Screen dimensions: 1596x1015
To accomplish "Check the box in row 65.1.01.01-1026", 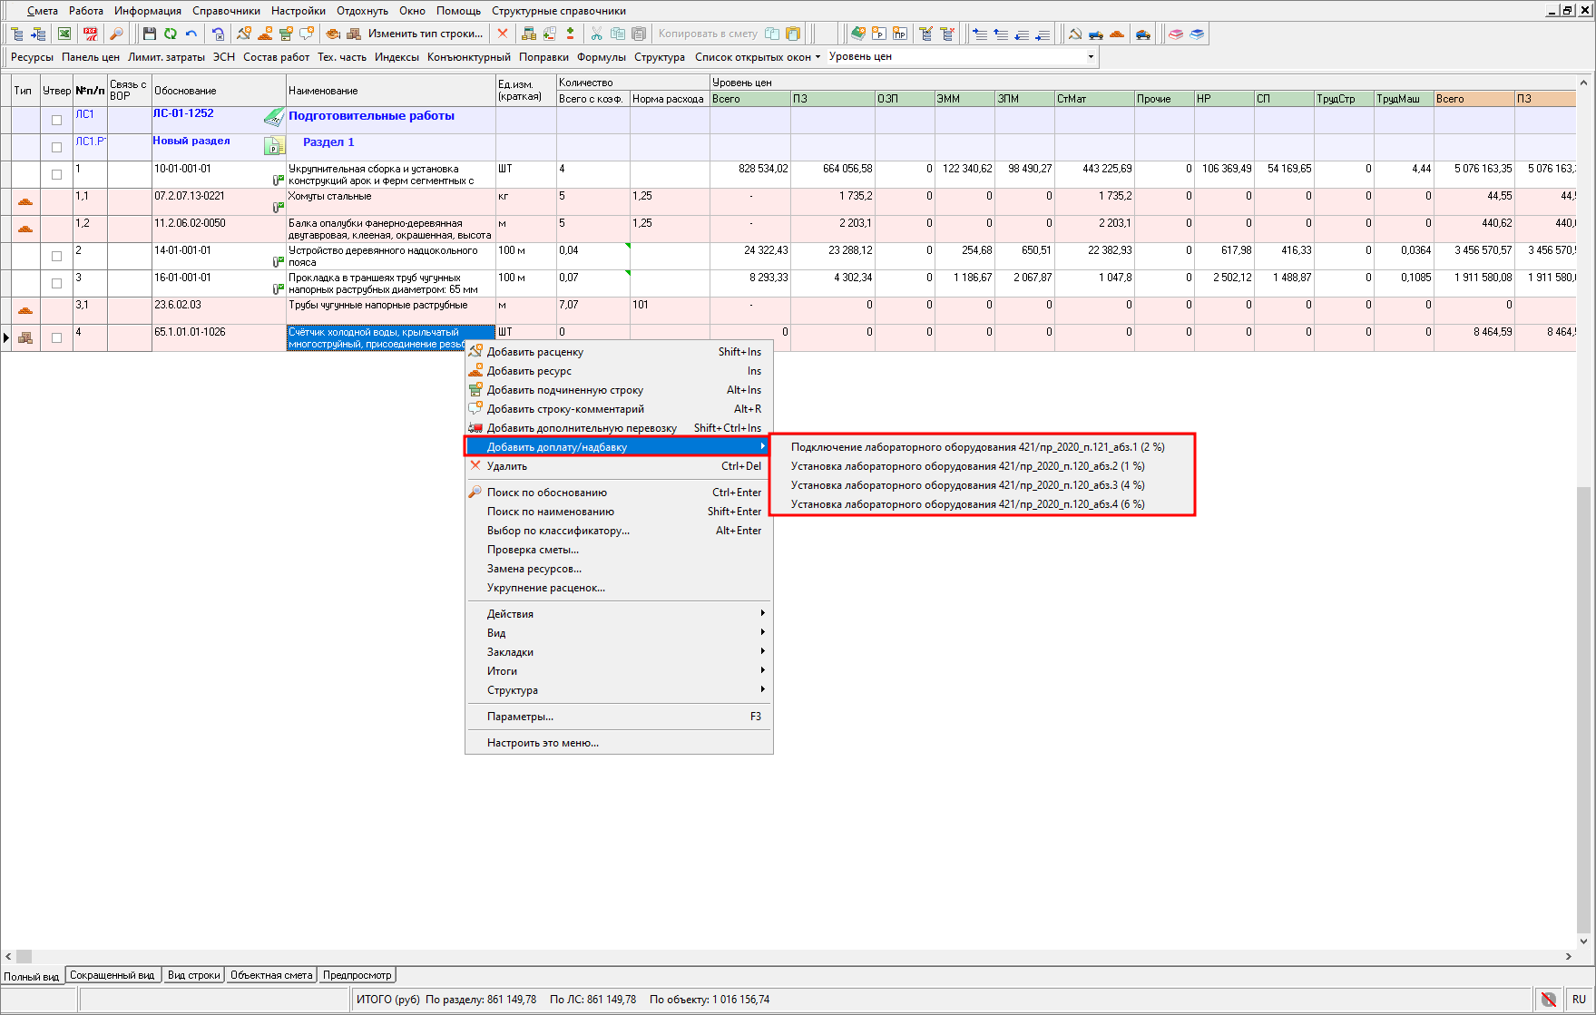I will (56, 337).
